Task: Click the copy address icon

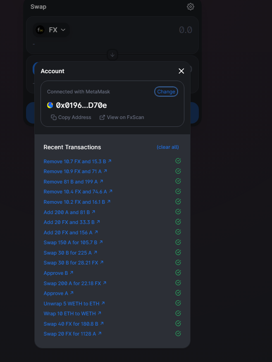Action: click(x=54, y=117)
